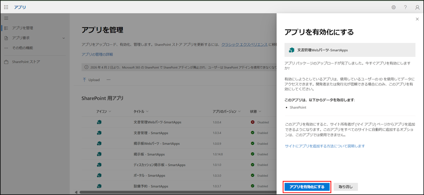
Task: Select the 設備予約 - SmartApps title
Action: point(151,186)
